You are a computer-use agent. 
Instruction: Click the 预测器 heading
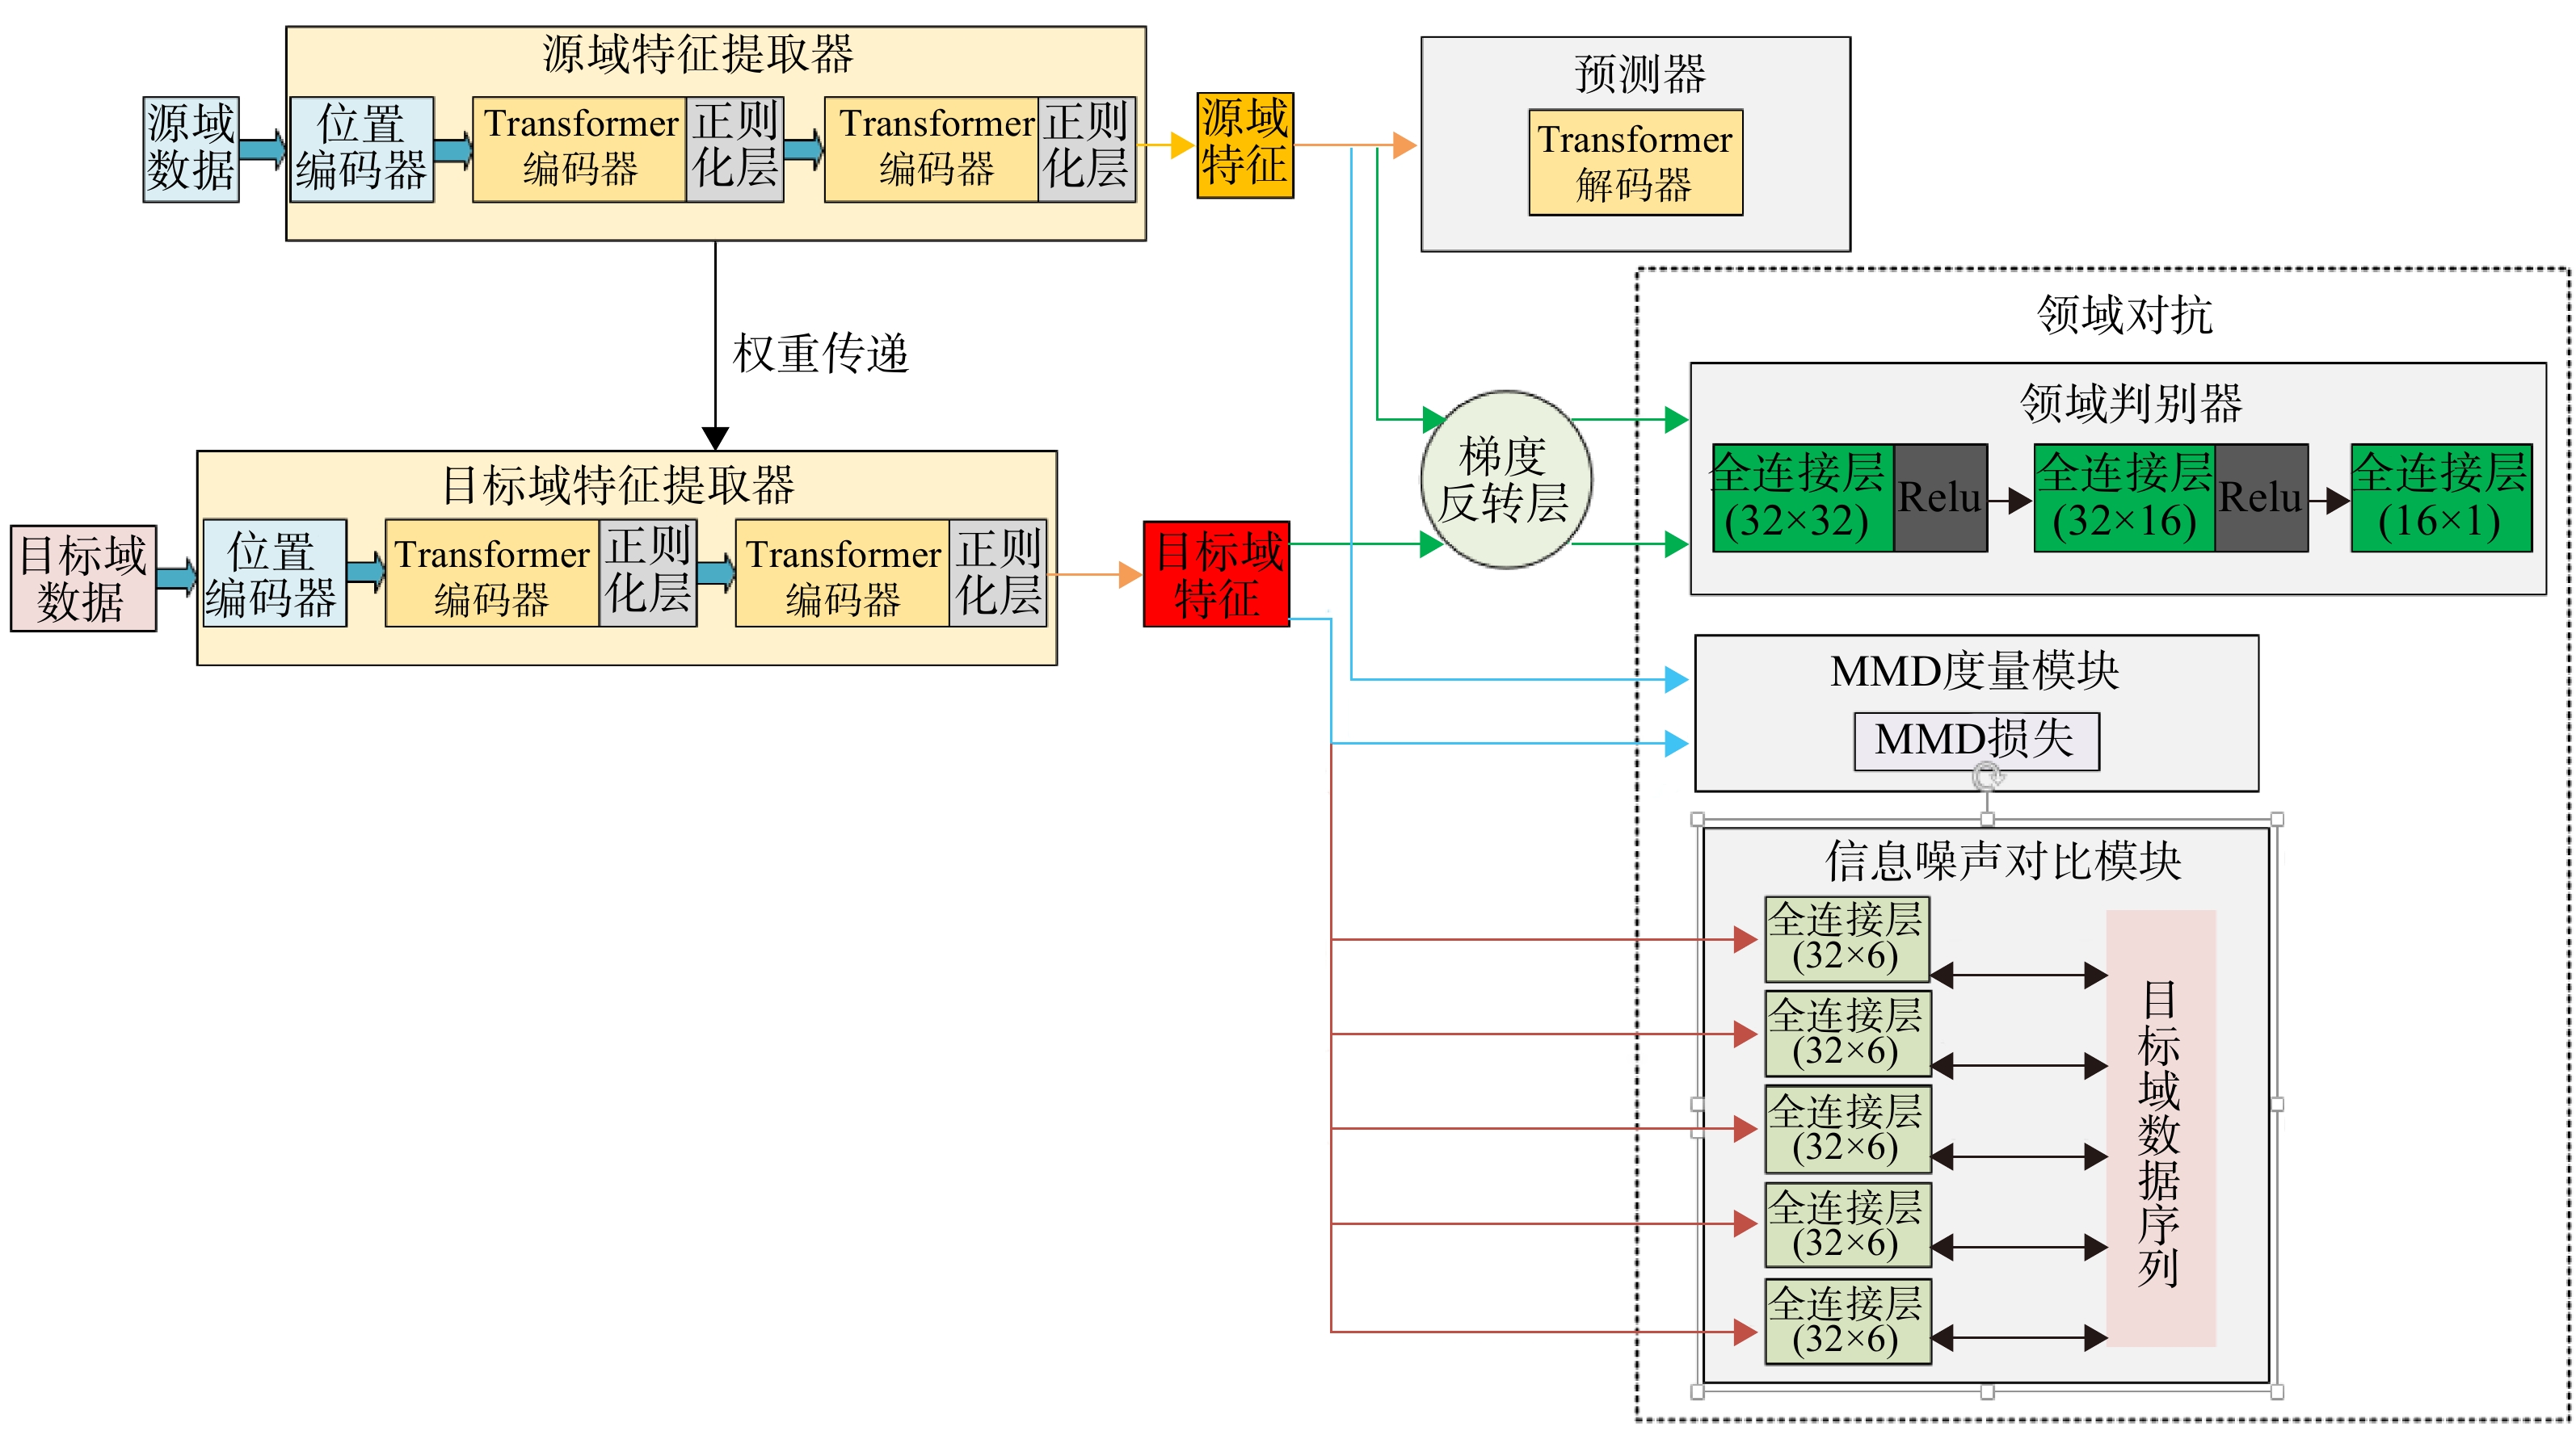click(x=1640, y=74)
